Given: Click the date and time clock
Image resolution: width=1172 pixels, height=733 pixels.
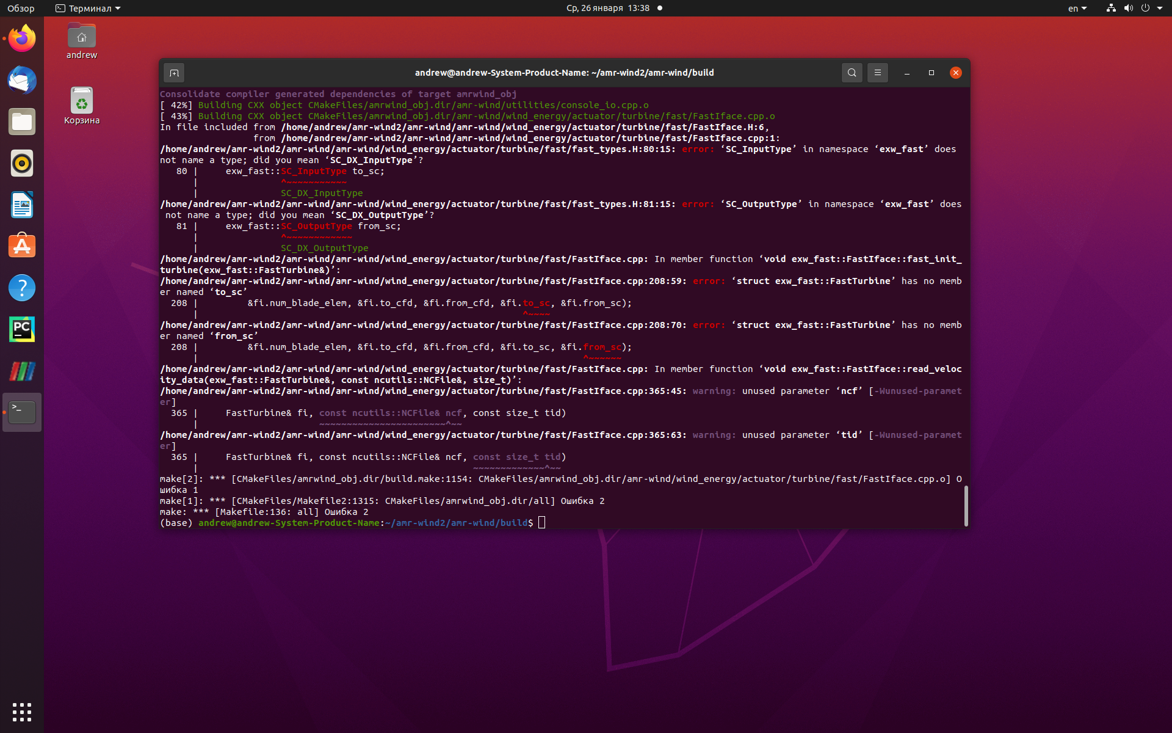Looking at the screenshot, I should coord(607,8).
